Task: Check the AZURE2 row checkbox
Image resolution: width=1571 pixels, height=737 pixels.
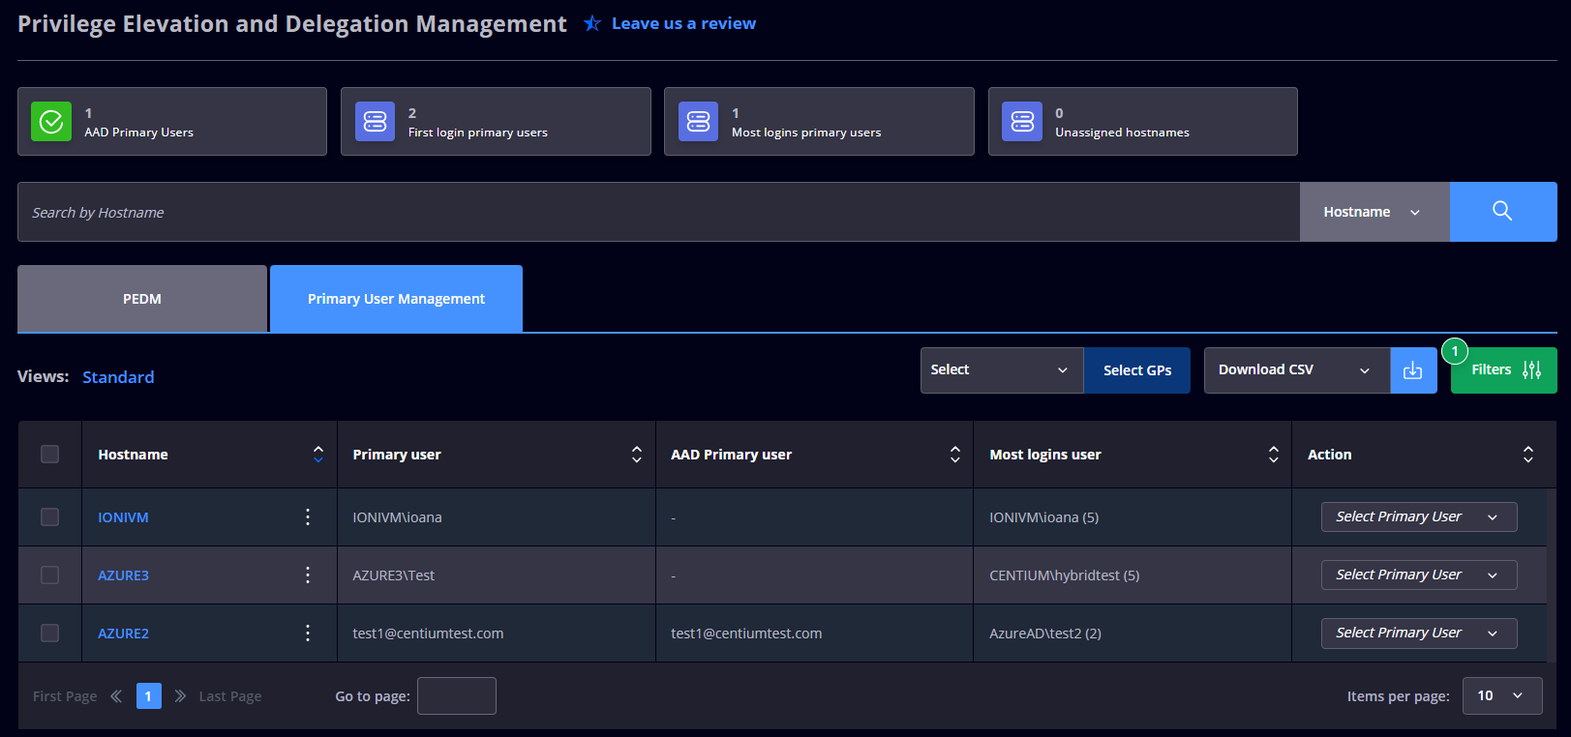Action: tap(50, 634)
